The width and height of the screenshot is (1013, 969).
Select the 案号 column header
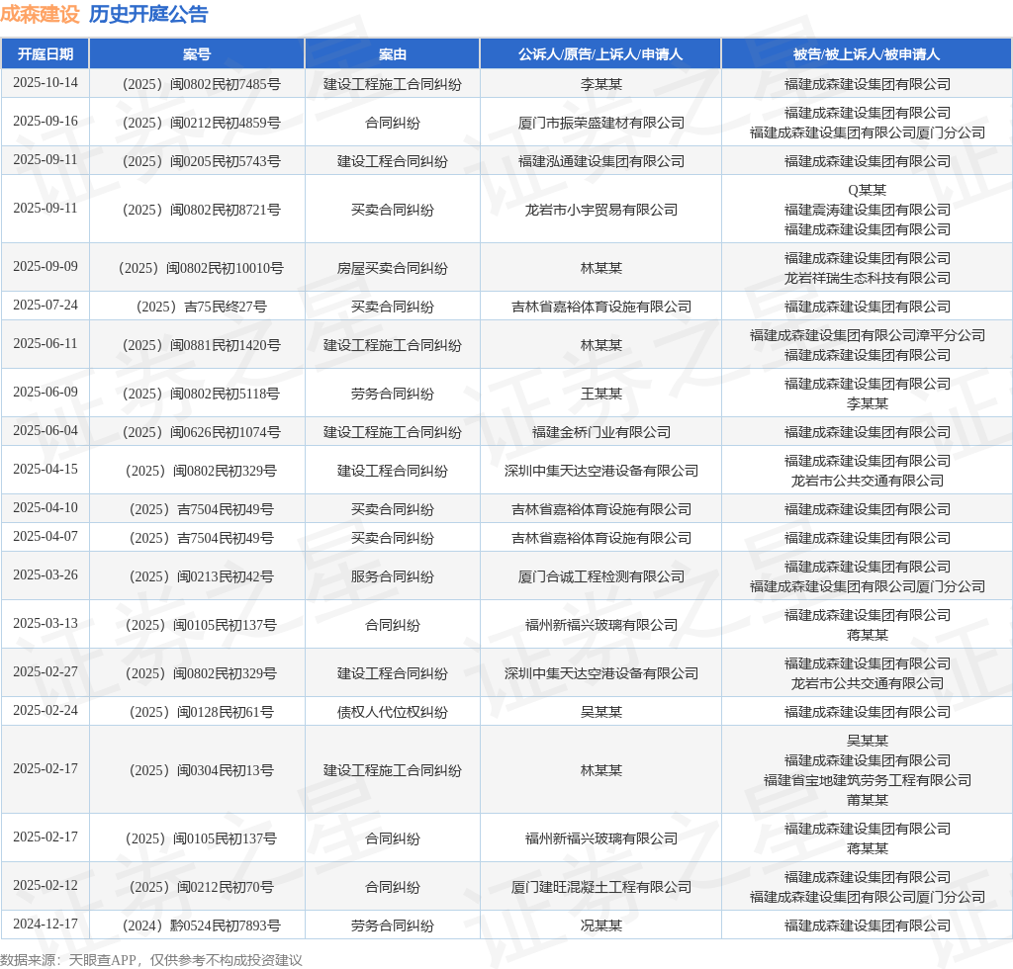click(x=197, y=54)
